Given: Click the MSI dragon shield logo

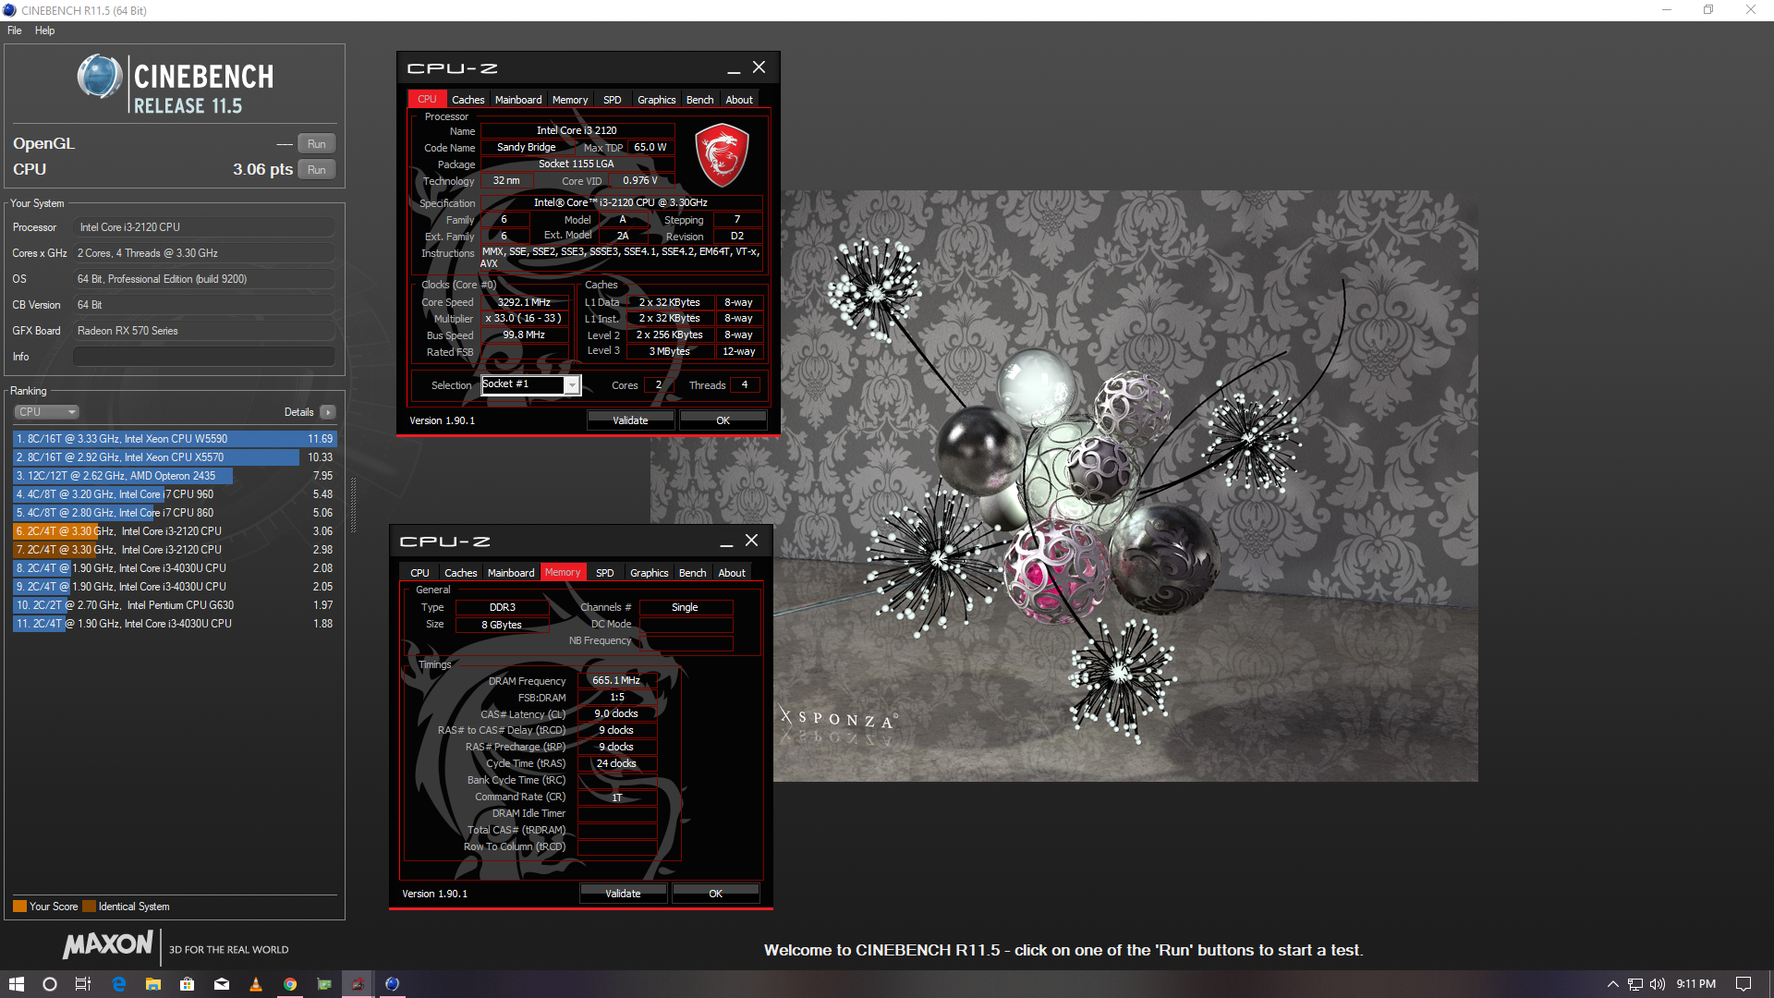Looking at the screenshot, I should pyautogui.click(x=722, y=154).
